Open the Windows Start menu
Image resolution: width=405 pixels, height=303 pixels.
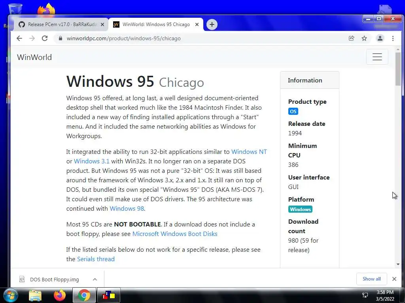point(10,296)
